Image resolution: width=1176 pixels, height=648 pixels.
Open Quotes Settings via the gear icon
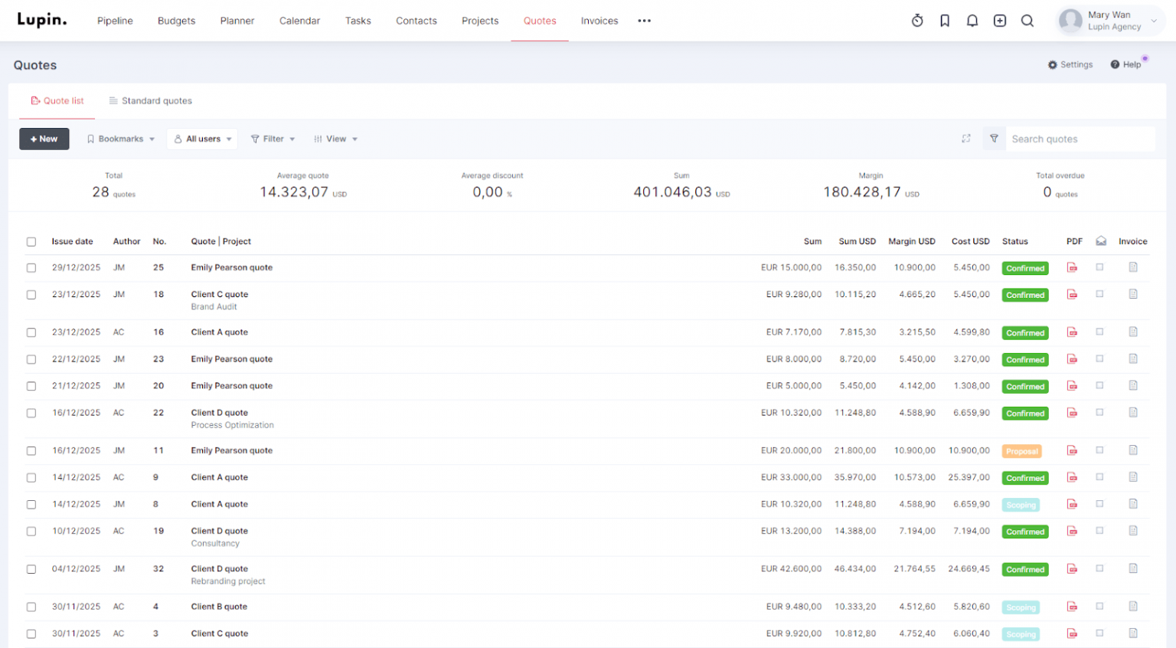click(1070, 64)
